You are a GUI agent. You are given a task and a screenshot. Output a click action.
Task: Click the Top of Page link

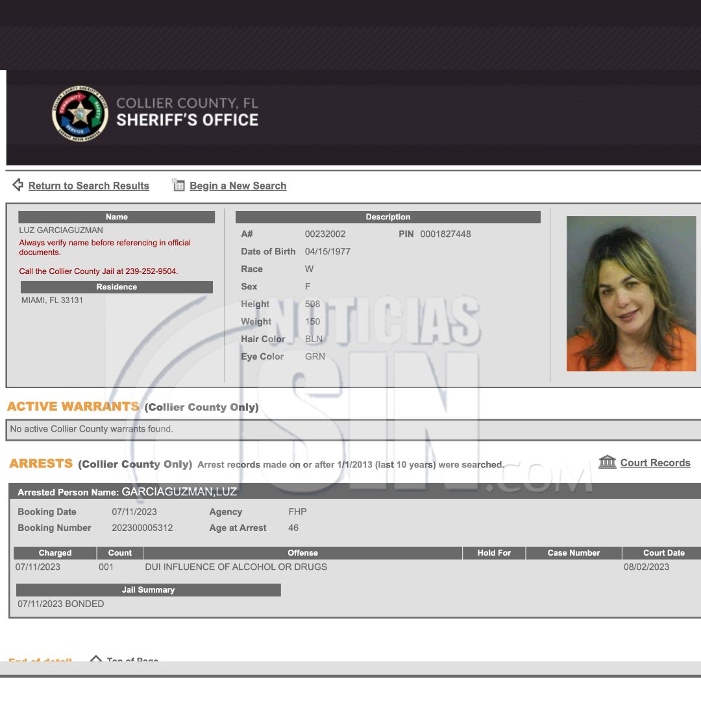(132, 660)
